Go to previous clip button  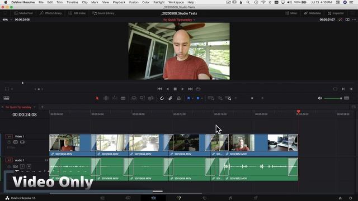[x=351, y=89]
